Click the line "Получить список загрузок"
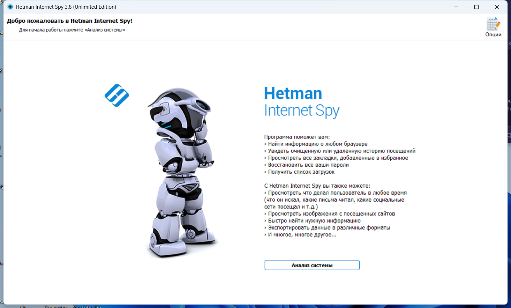 [x=301, y=172]
